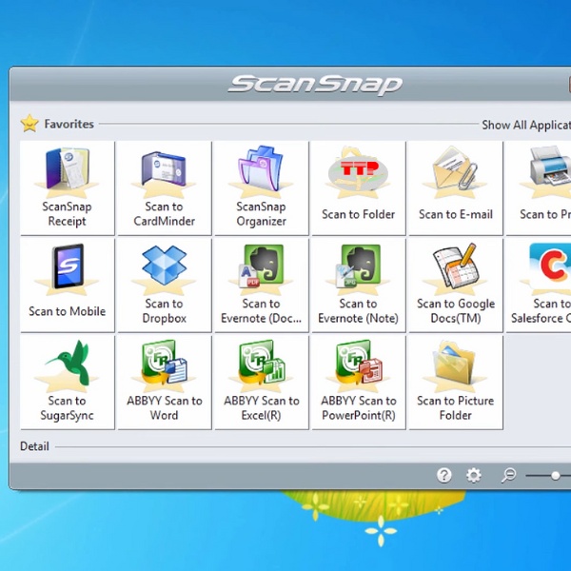Click the Scan to Print icon
Screen dimensions: 571x571
tap(544, 187)
